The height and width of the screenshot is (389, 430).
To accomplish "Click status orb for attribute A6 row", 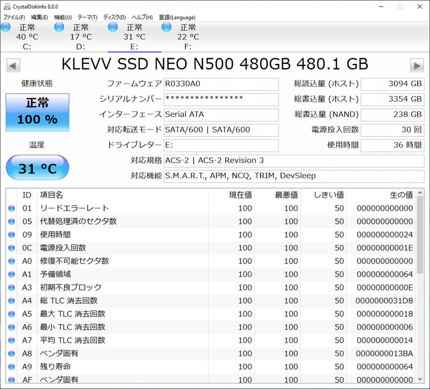I will tap(11, 327).
